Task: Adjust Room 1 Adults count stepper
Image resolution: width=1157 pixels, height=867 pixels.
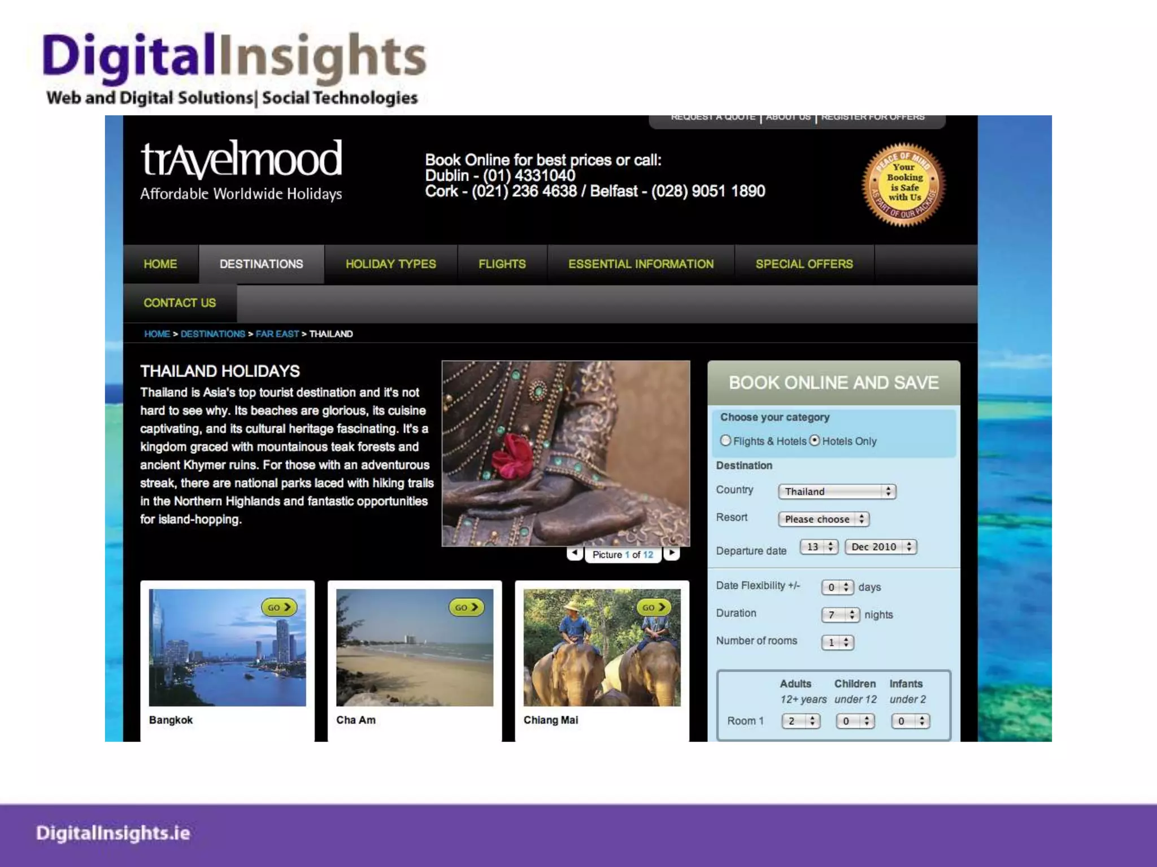Action: 801,721
